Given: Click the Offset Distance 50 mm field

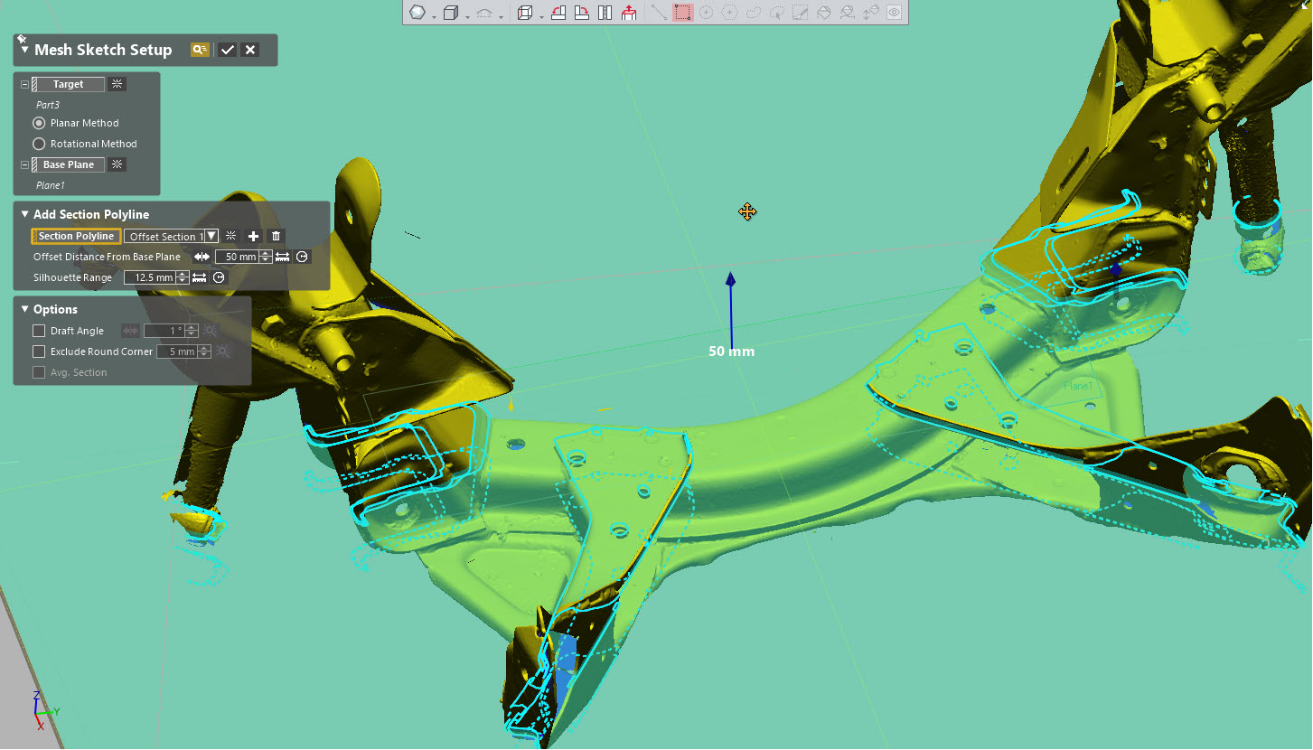Looking at the screenshot, I should coord(238,257).
